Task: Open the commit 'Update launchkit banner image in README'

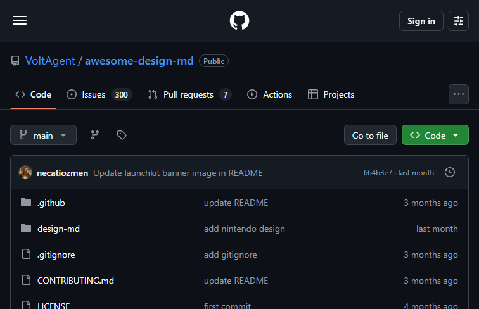Action: [x=178, y=173]
